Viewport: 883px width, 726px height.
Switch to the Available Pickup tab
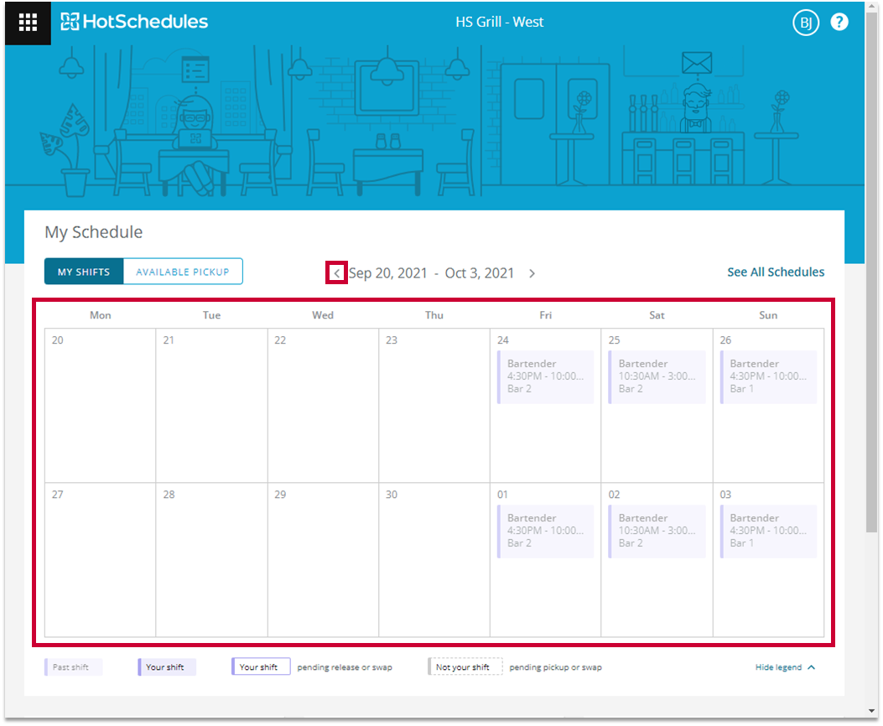pyautogui.click(x=183, y=272)
